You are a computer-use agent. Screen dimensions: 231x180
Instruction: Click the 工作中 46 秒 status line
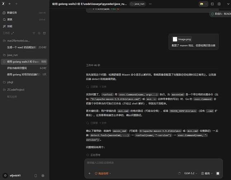click(93, 65)
